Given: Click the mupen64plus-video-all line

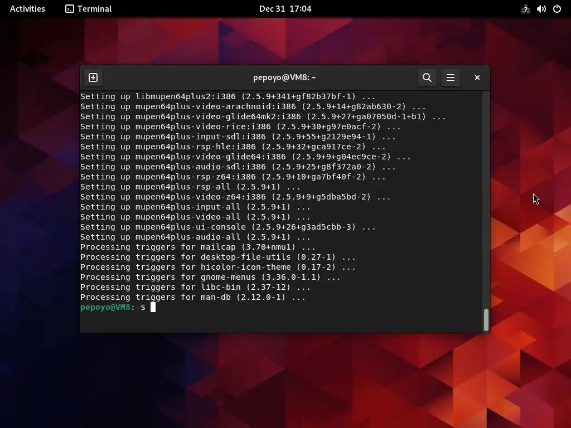Looking at the screenshot, I should click(196, 217).
